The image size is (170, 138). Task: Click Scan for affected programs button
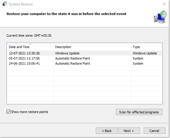[x=139, y=112]
